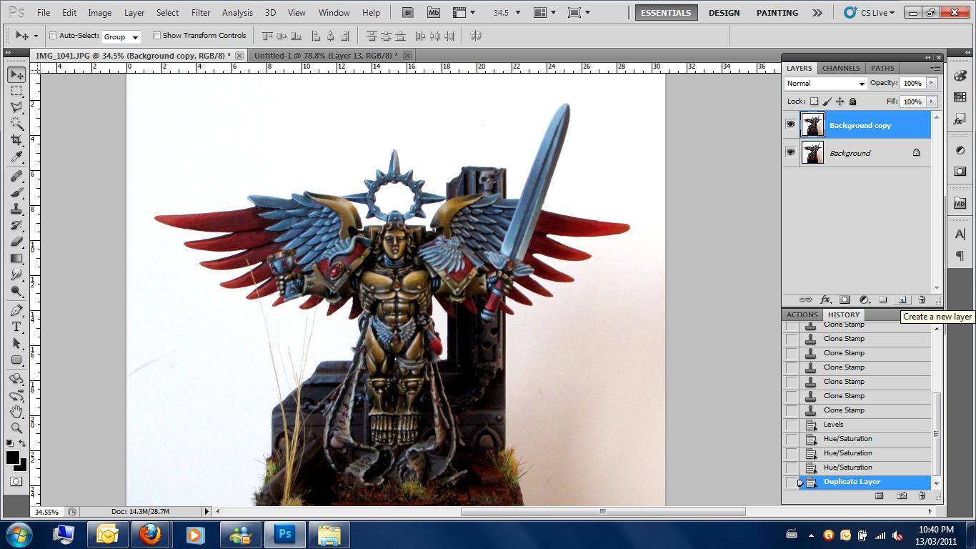976x549 pixels.
Task: Open the Analysis menu
Action: coord(237,13)
